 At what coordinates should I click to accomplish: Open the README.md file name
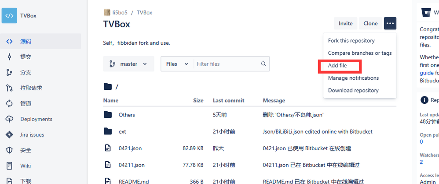[134, 181]
